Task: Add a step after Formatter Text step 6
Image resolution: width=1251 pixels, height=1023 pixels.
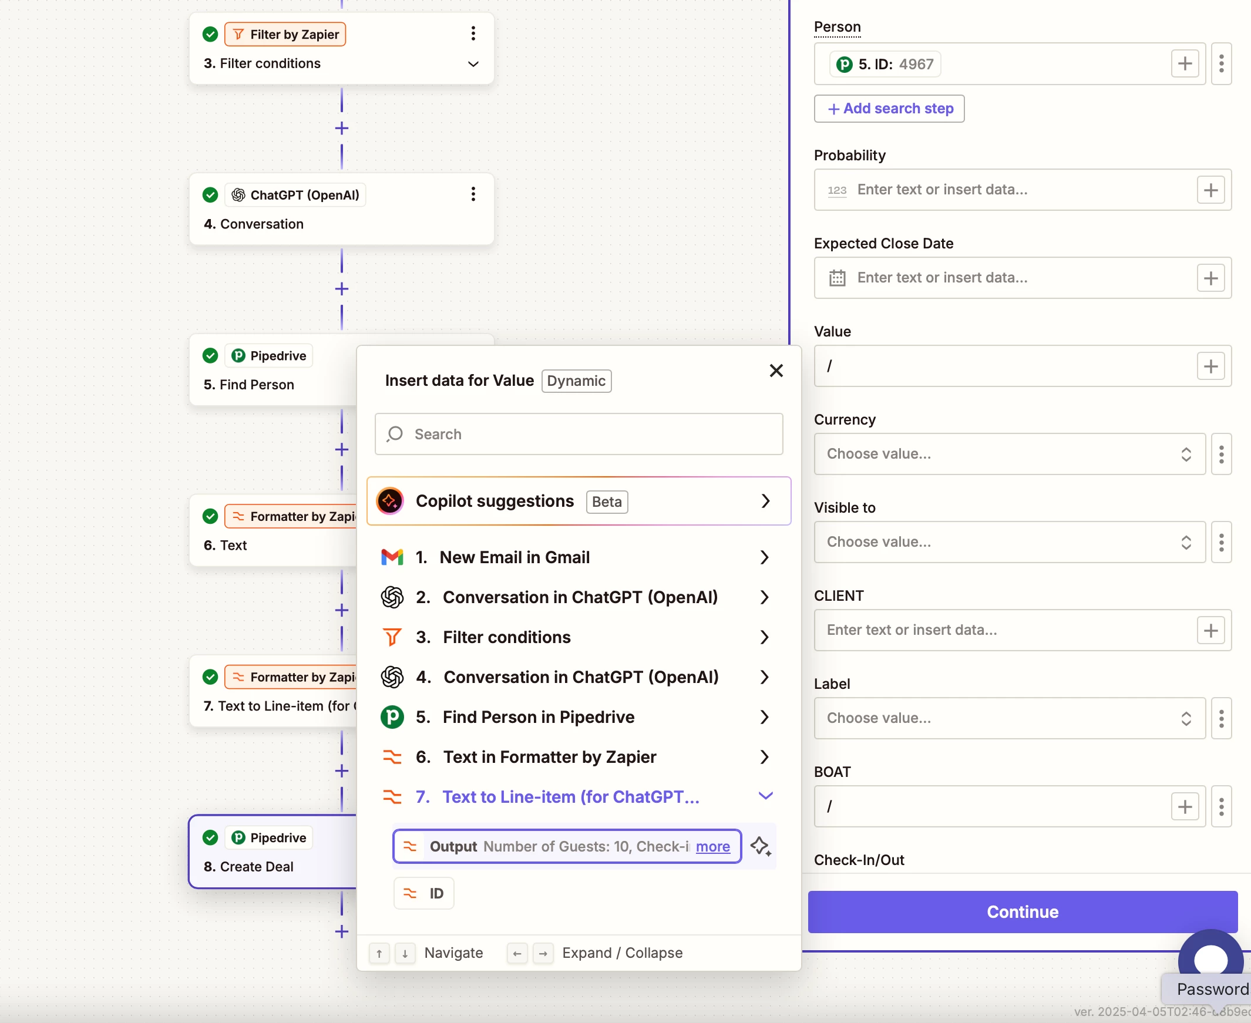Action: [x=342, y=611]
